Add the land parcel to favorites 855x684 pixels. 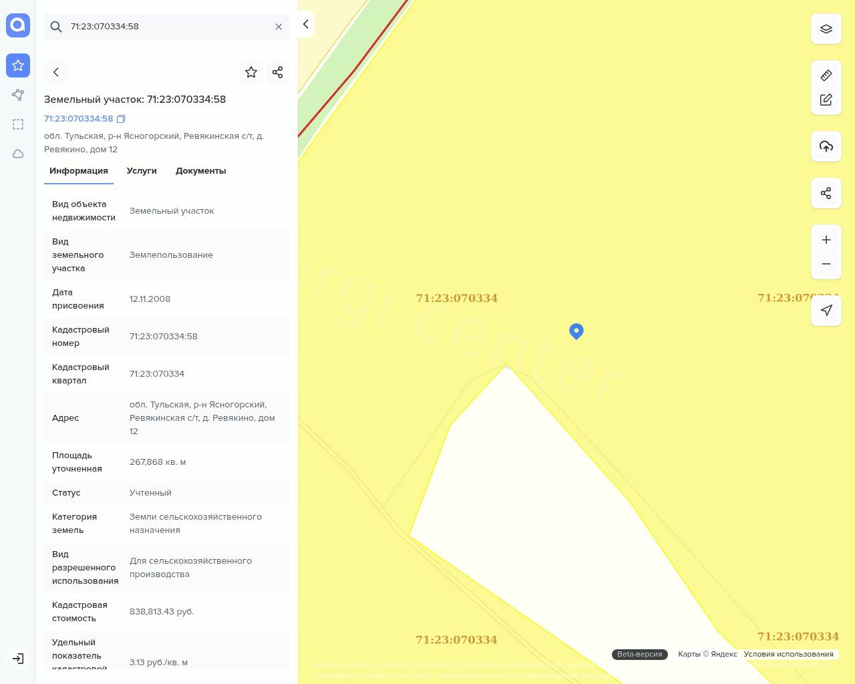coord(251,72)
